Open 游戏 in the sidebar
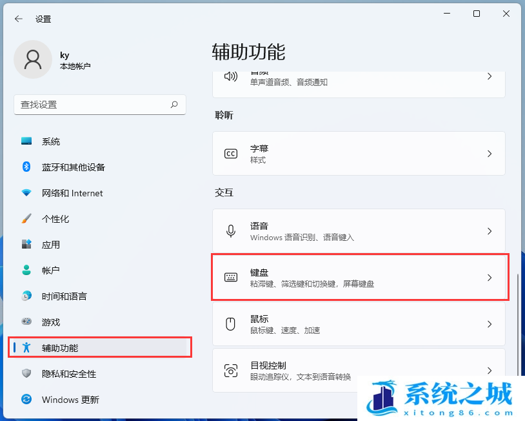Viewport: 525px width, 421px height. (x=100, y=322)
